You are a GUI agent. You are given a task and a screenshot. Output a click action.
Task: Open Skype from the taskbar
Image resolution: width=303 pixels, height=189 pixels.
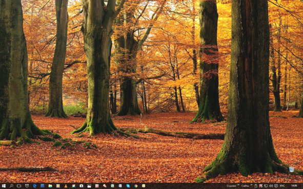click(x=128, y=186)
